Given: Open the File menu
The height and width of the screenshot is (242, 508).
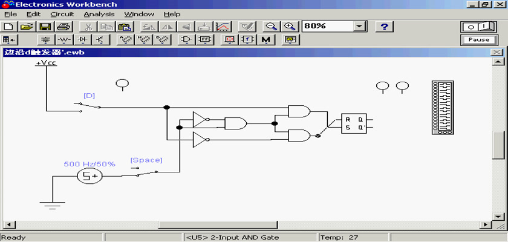Looking at the screenshot, I should click(10, 15).
